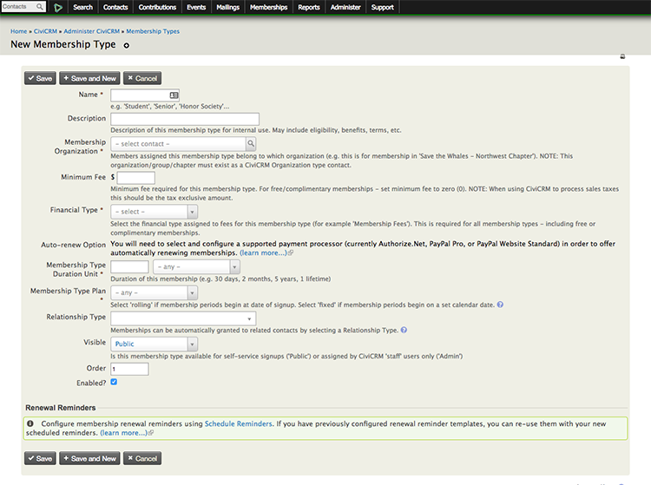Open the Contributions menu
The width and height of the screenshot is (651, 485).
coord(157,7)
